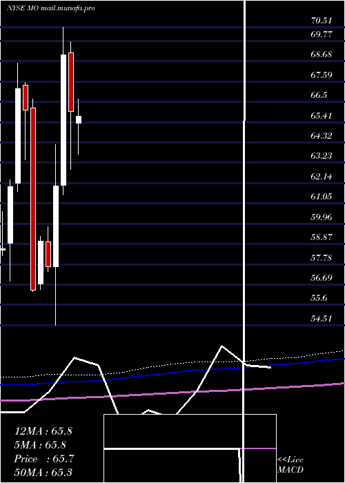Click the Price : 65.7 readout
Image resolution: width=345 pixels, height=483 pixels.
point(43,459)
